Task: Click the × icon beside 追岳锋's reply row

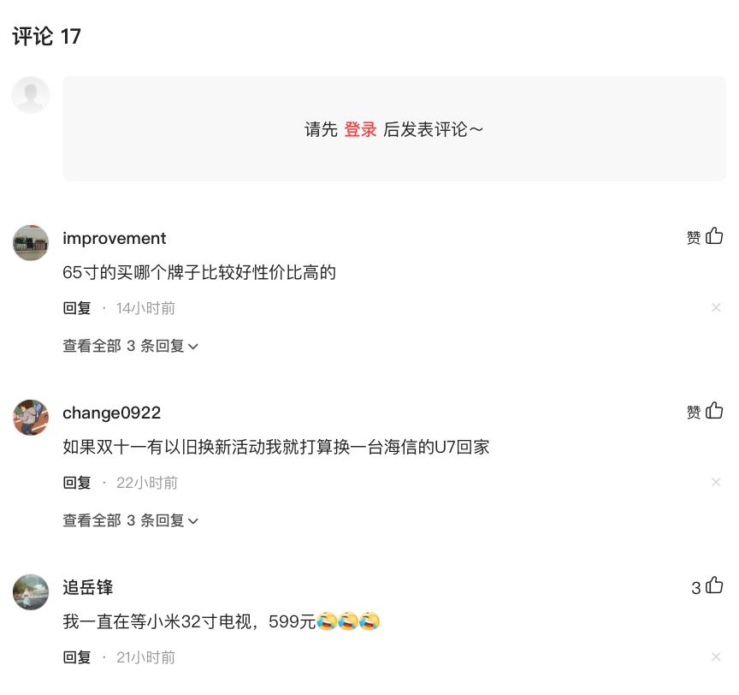Action: [x=717, y=656]
